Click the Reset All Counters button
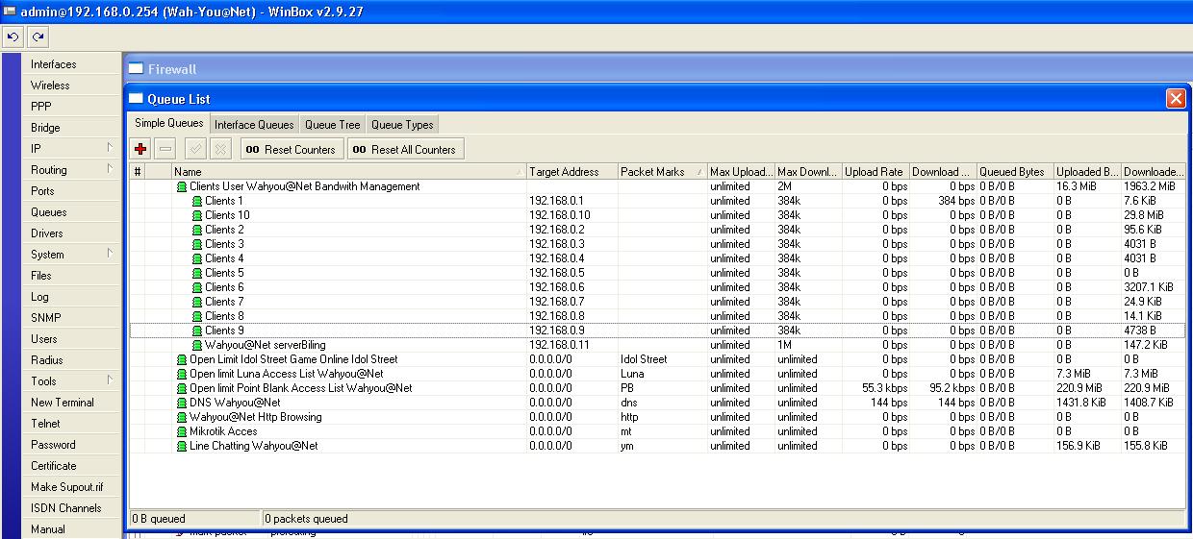The image size is (1193, 539). (x=405, y=149)
